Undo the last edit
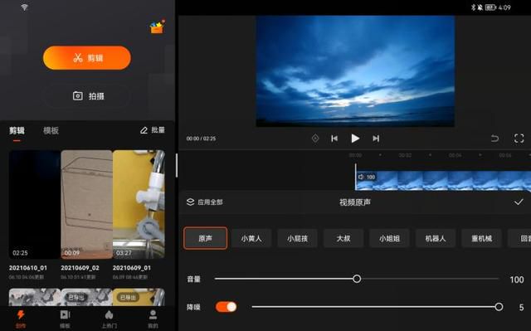This screenshot has height=331, width=531. pos(494,139)
